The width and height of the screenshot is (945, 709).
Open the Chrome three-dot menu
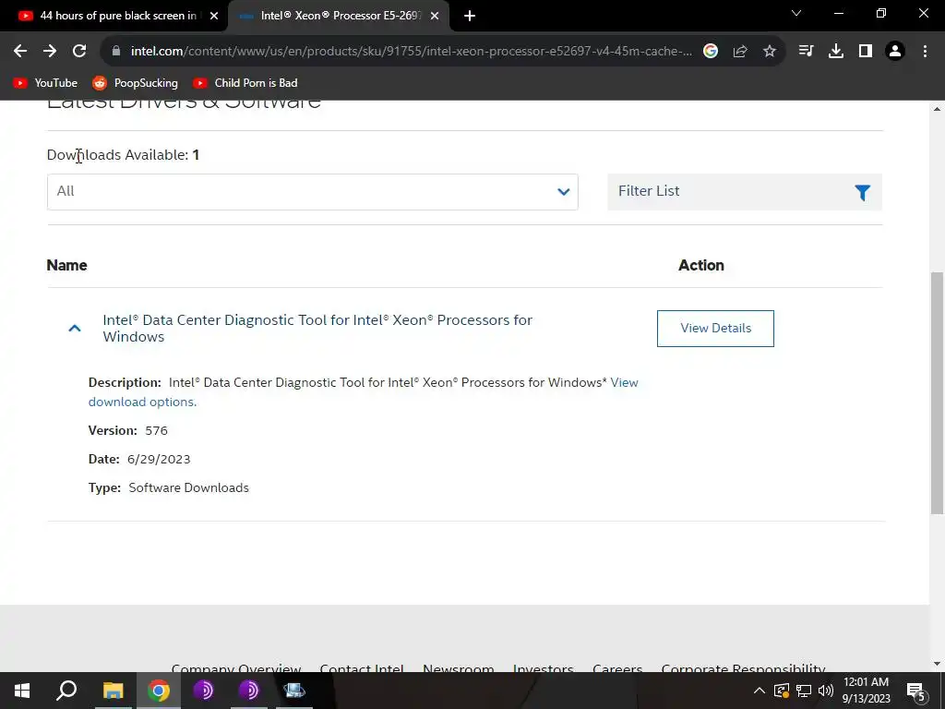pos(925,52)
